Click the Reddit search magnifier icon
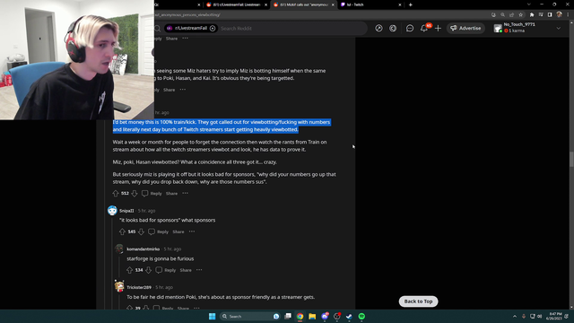Screen dimensions: 574x323 [158, 28]
